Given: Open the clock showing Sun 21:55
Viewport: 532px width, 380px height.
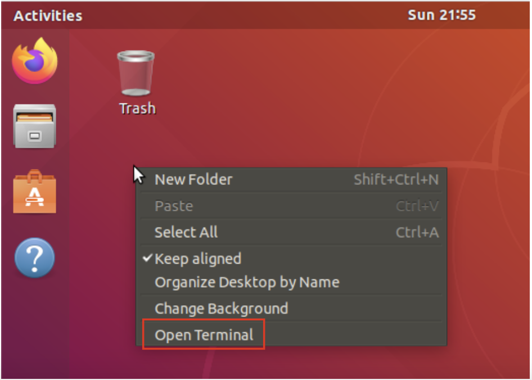Looking at the screenshot, I should [x=441, y=15].
